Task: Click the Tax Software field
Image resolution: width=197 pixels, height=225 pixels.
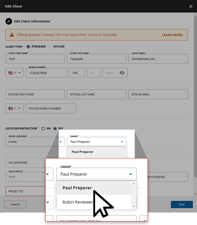Action: (x=25, y=163)
